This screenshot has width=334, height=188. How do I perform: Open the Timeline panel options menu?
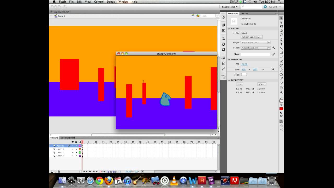click(x=218, y=138)
